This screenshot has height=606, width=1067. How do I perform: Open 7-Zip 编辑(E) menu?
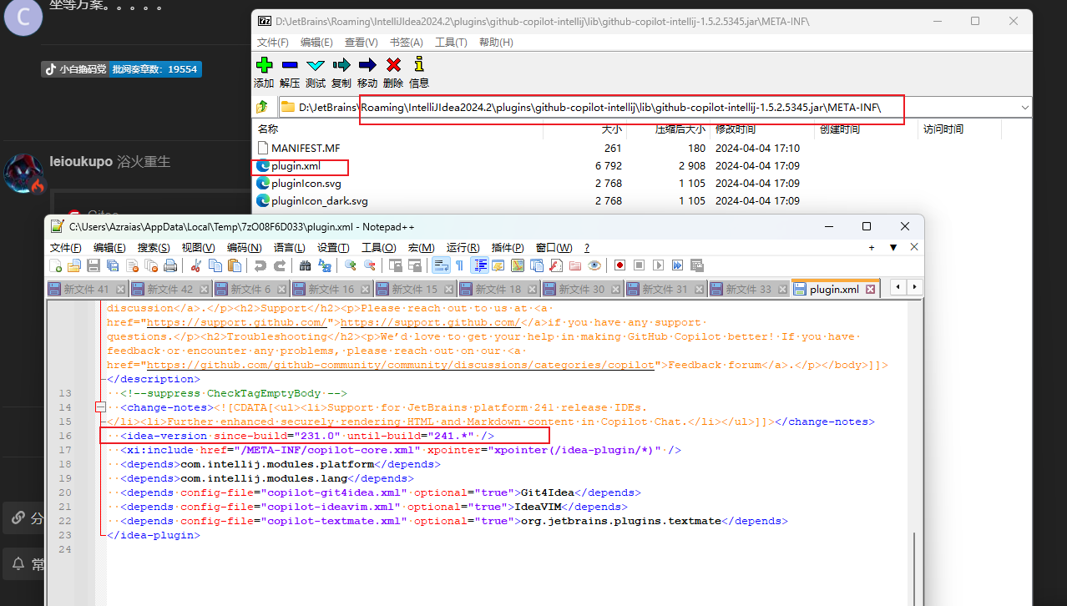tap(316, 42)
